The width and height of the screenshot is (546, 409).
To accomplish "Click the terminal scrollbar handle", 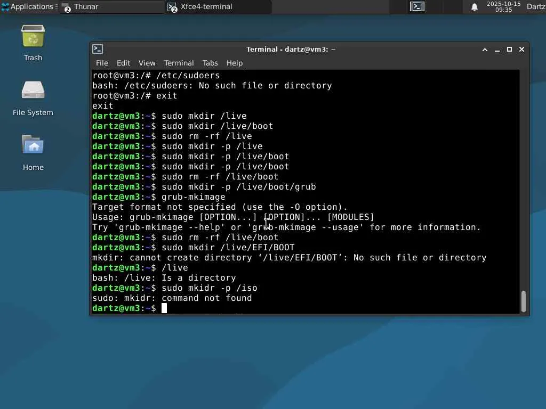I will coord(524,301).
